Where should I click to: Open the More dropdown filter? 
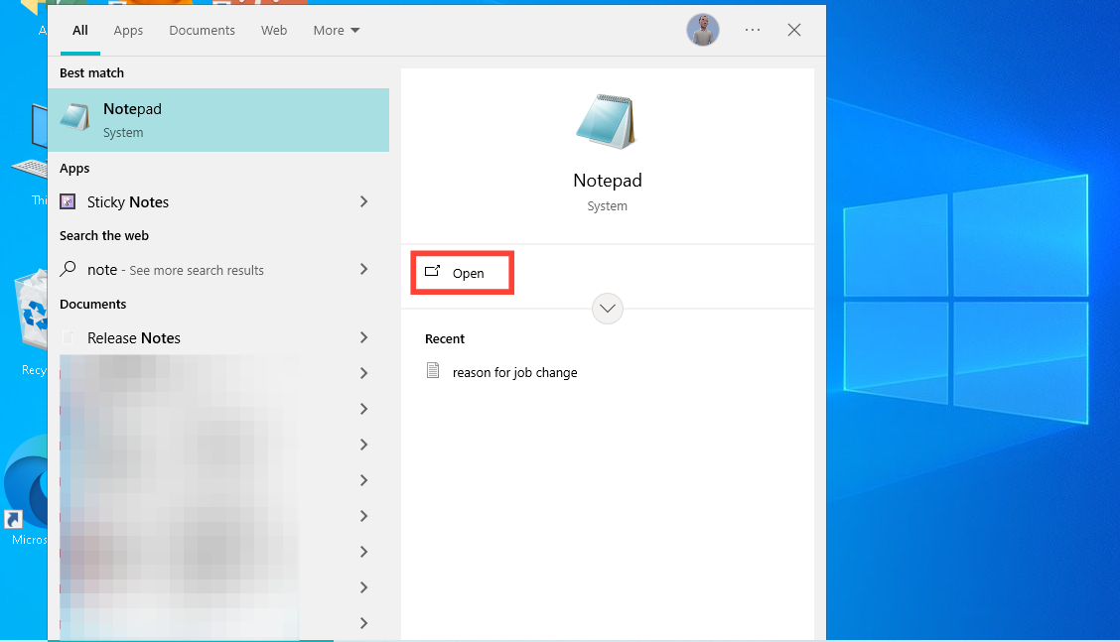click(x=337, y=30)
